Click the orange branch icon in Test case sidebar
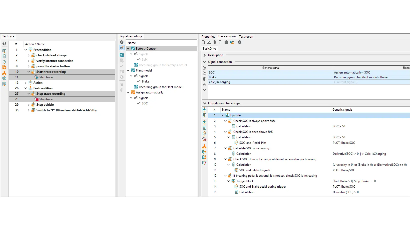410x230 pixels. click(4, 73)
